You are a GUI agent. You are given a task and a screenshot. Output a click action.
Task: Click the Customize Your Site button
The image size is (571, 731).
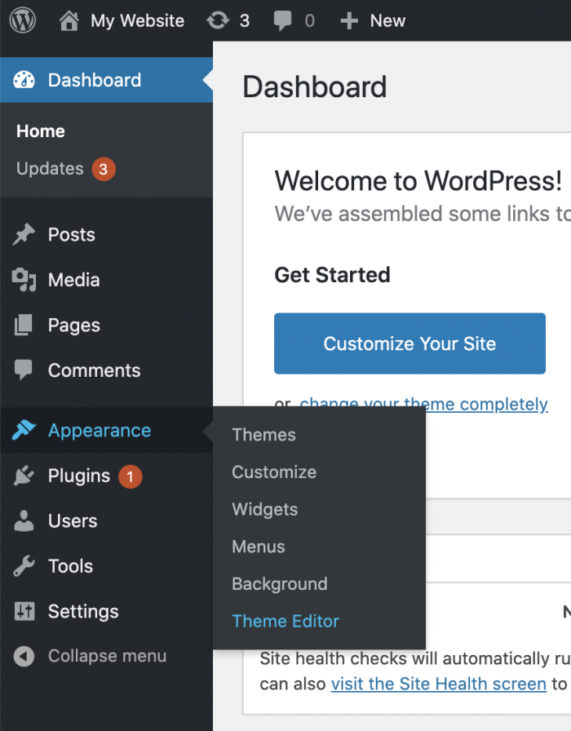[409, 343]
